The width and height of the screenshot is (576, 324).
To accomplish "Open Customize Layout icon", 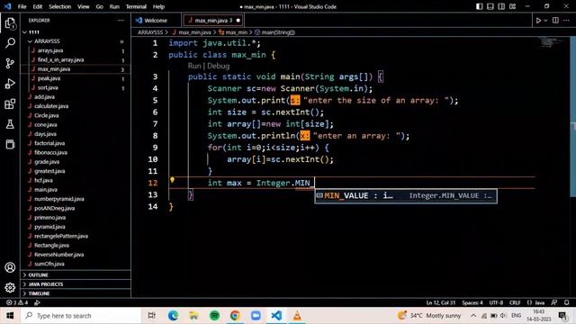I will click(x=513, y=6).
